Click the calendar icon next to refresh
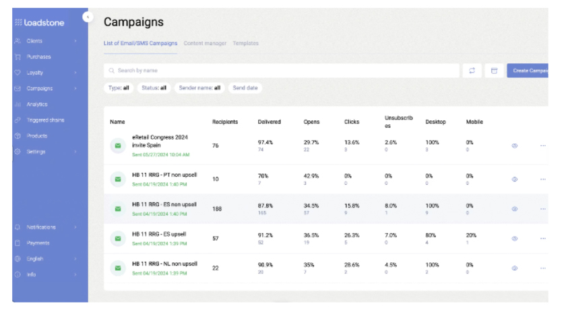Viewport: 564px width, 324px height. click(493, 71)
